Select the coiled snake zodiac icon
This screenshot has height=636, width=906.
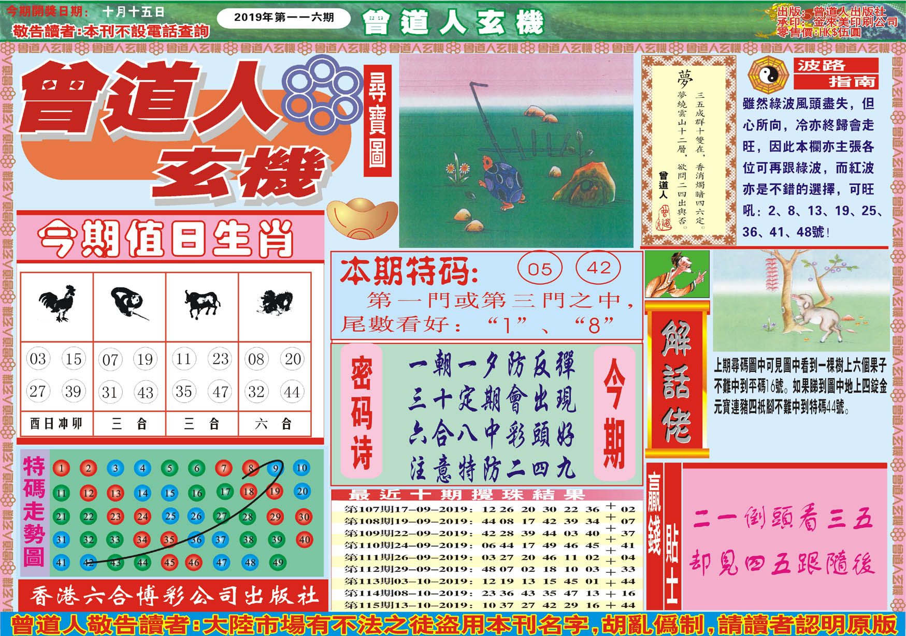pos(128,303)
